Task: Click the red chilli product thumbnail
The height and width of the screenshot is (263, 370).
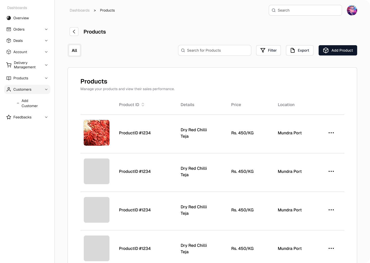Action: point(96,133)
